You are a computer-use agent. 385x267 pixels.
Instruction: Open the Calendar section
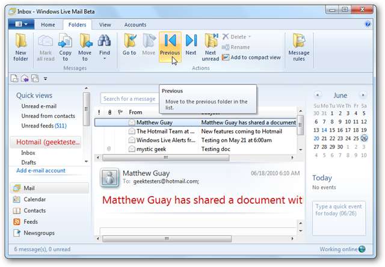pyautogui.click(x=29, y=200)
